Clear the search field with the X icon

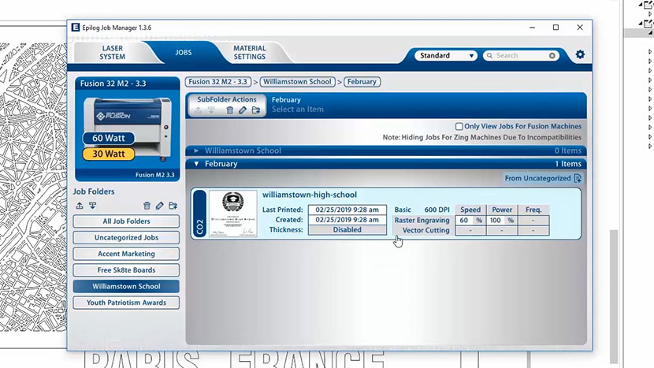tap(552, 56)
